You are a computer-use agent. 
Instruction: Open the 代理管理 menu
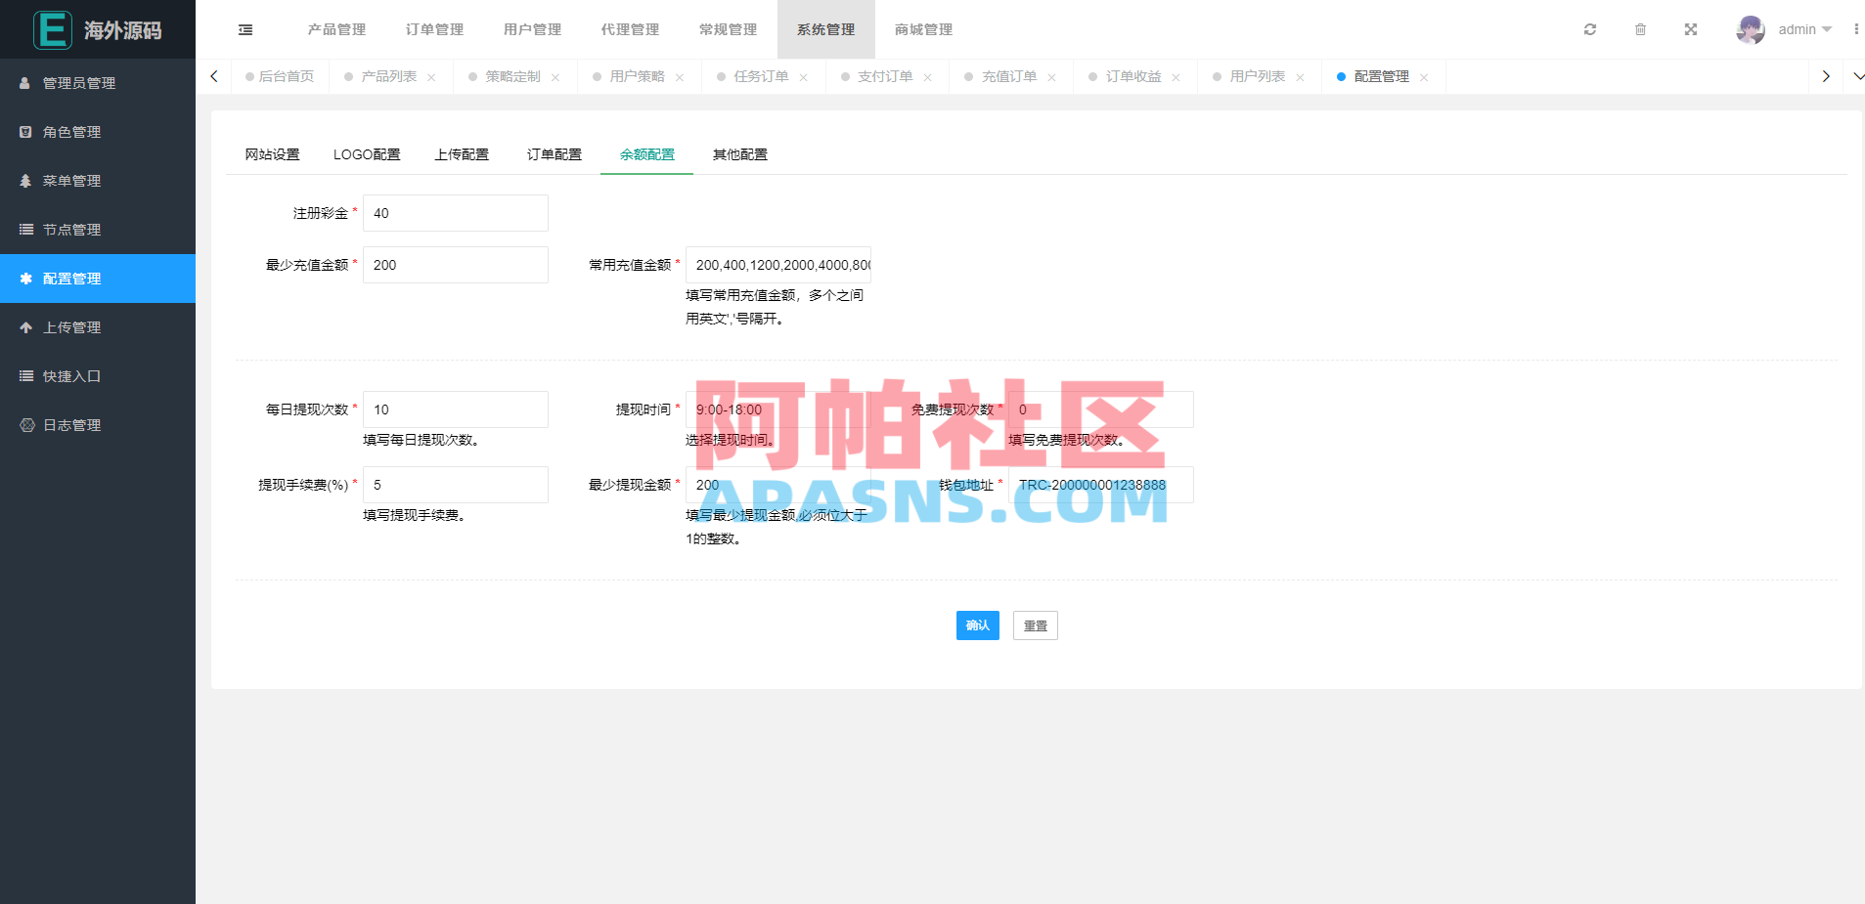[629, 29]
